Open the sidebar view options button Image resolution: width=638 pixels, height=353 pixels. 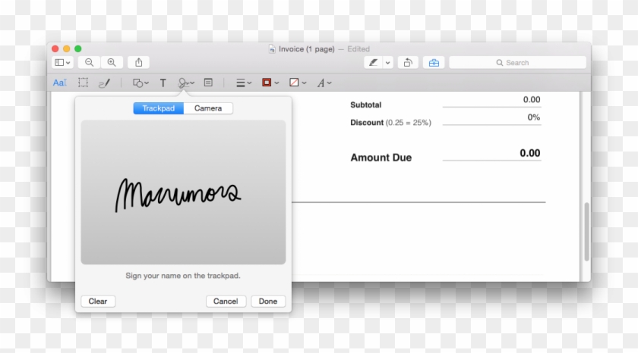(x=62, y=62)
